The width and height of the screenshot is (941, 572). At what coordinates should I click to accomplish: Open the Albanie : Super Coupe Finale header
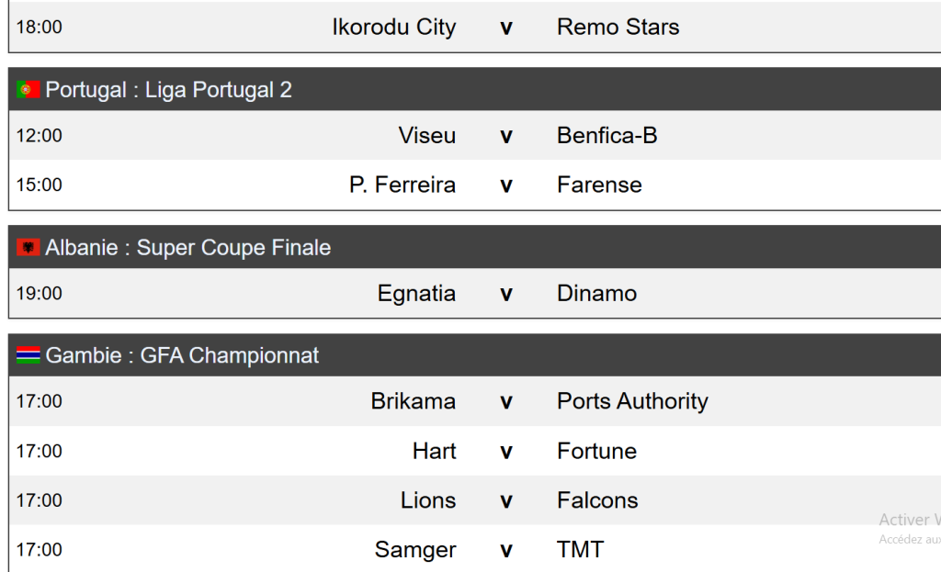[x=187, y=248]
